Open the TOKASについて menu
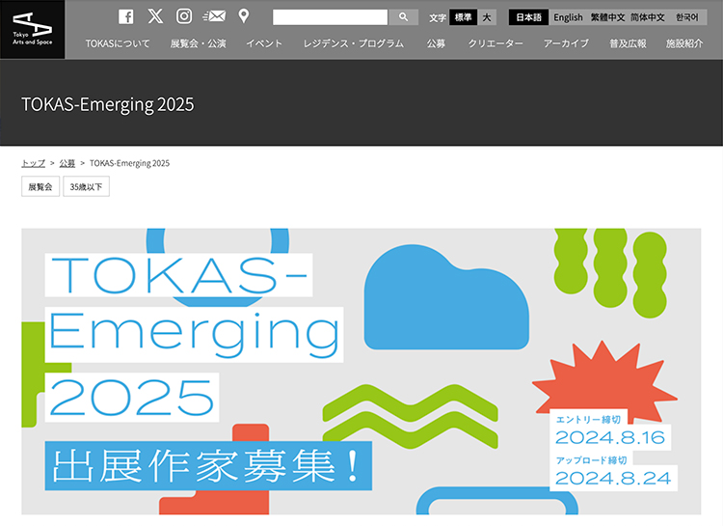Screen dimensions: 723x526 pyautogui.click(x=118, y=43)
